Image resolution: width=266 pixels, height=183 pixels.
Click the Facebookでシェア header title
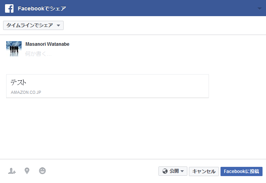(x=42, y=8)
